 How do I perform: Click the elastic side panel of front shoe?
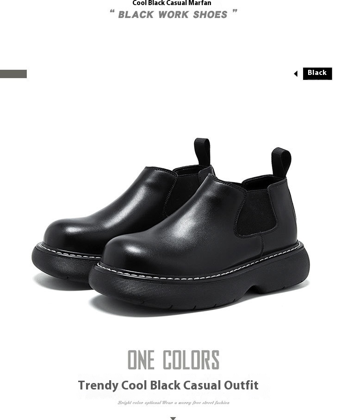255,211
